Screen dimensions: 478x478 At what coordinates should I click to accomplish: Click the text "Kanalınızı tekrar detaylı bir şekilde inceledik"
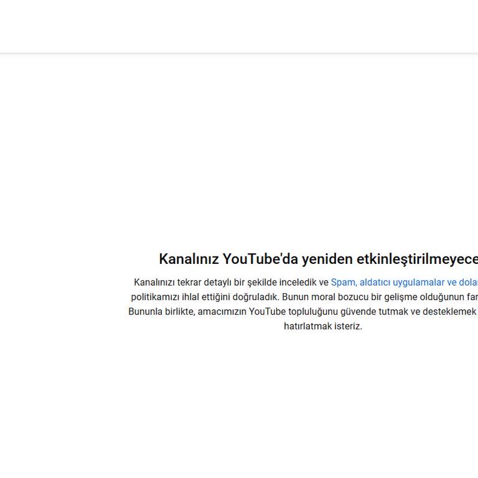[x=225, y=283]
